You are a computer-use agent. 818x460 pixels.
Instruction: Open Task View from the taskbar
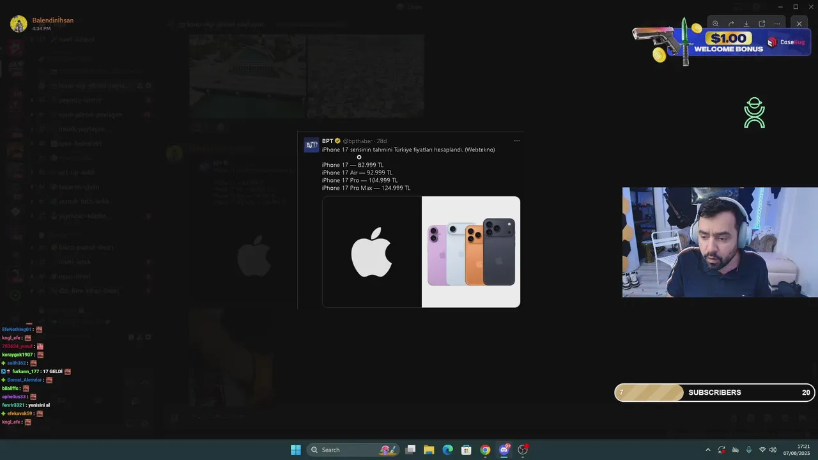coord(411,450)
